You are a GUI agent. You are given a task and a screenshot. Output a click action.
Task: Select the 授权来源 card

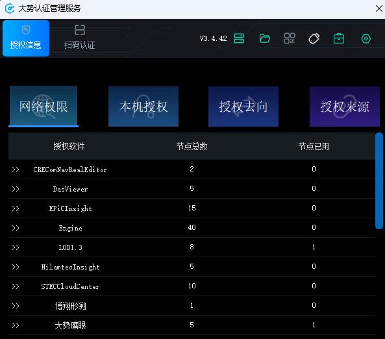(345, 107)
